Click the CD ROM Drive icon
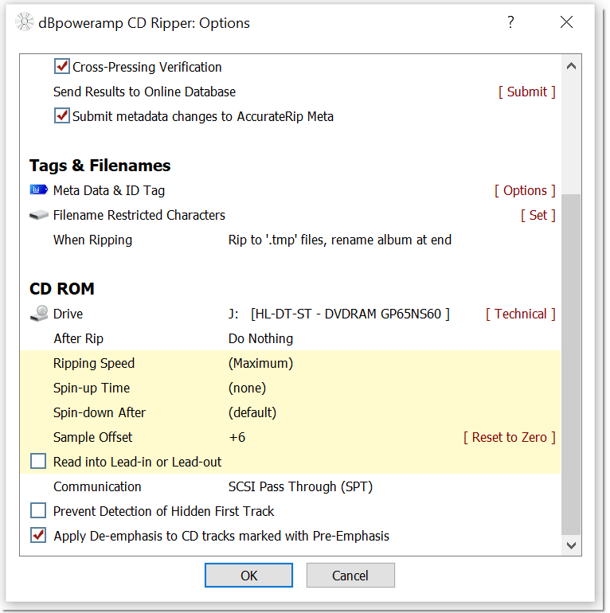 click(38, 314)
